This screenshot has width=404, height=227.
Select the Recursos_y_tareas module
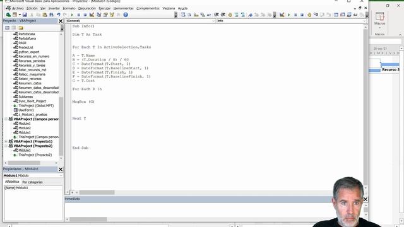[32, 66]
